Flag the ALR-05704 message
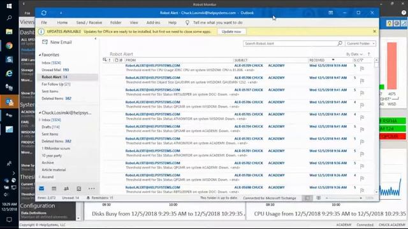Screen dimensions: 408x229 click(362, 130)
